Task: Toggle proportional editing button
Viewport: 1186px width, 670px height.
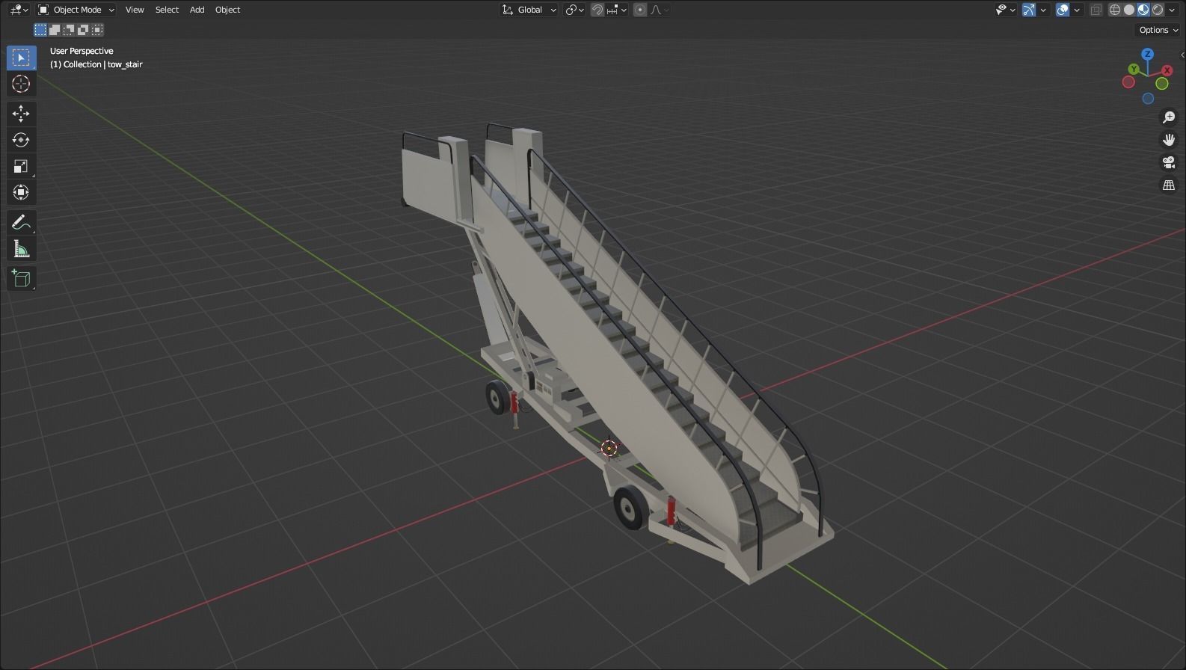Action: (640, 10)
